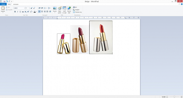183x98 pixels.
Task: Increase paragraph indent
Action: click(x=42, y=8)
